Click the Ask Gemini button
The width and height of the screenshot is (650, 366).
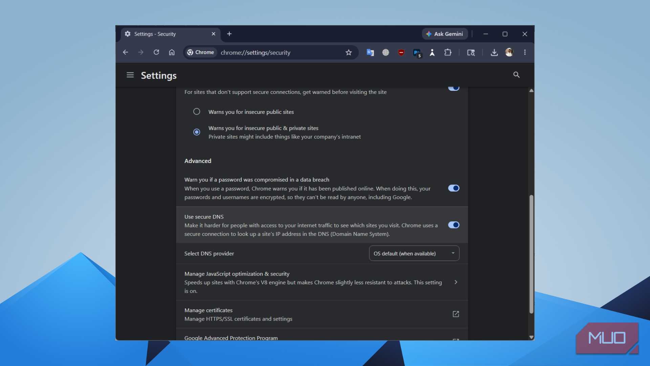point(445,34)
